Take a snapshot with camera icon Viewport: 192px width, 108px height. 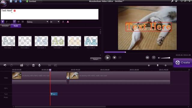click(x=147, y=58)
